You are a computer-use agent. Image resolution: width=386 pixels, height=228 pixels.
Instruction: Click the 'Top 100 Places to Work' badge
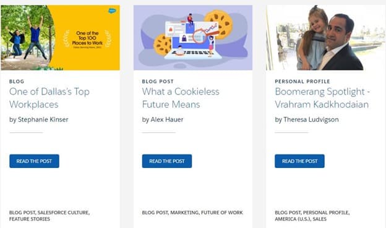(87, 40)
